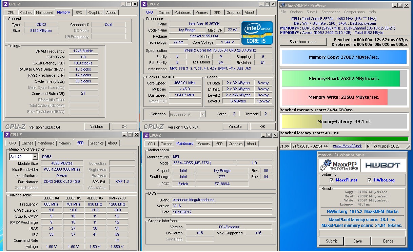Image resolution: width=413 pixels, height=252 pixels.
Task: Click the SPD Ext. value XMP 1.3
Action: click(122, 181)
